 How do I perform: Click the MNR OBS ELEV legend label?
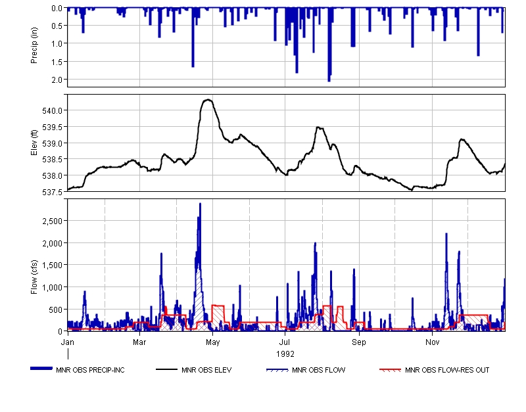[206, 370]
